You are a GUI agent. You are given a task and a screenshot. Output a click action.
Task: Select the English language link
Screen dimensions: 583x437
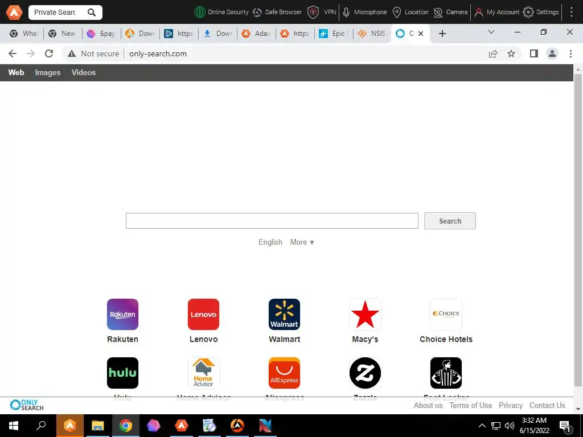[270, 242]
